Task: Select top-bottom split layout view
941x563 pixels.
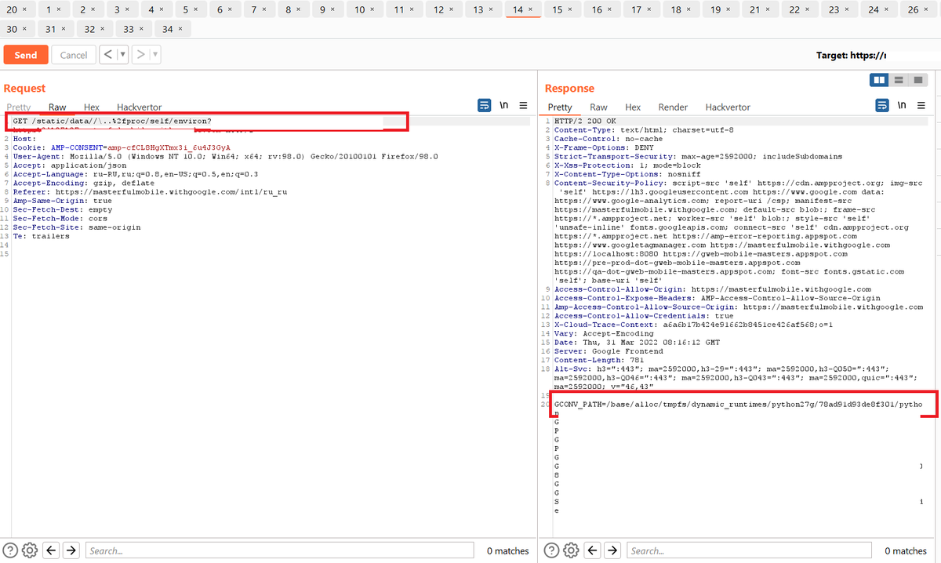Action: click(899, 80)
